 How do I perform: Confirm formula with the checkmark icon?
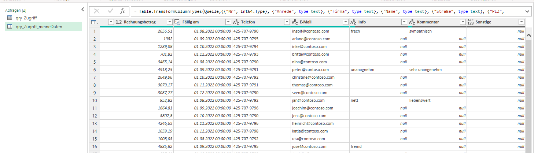[x=110, y=11]
